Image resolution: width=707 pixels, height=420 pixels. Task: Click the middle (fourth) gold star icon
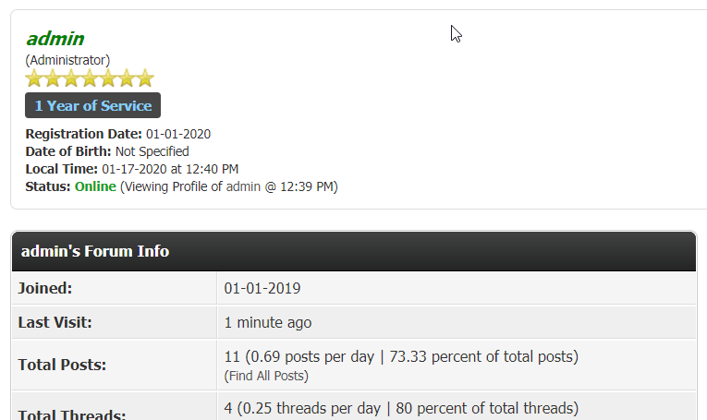(x=90, y=78)
